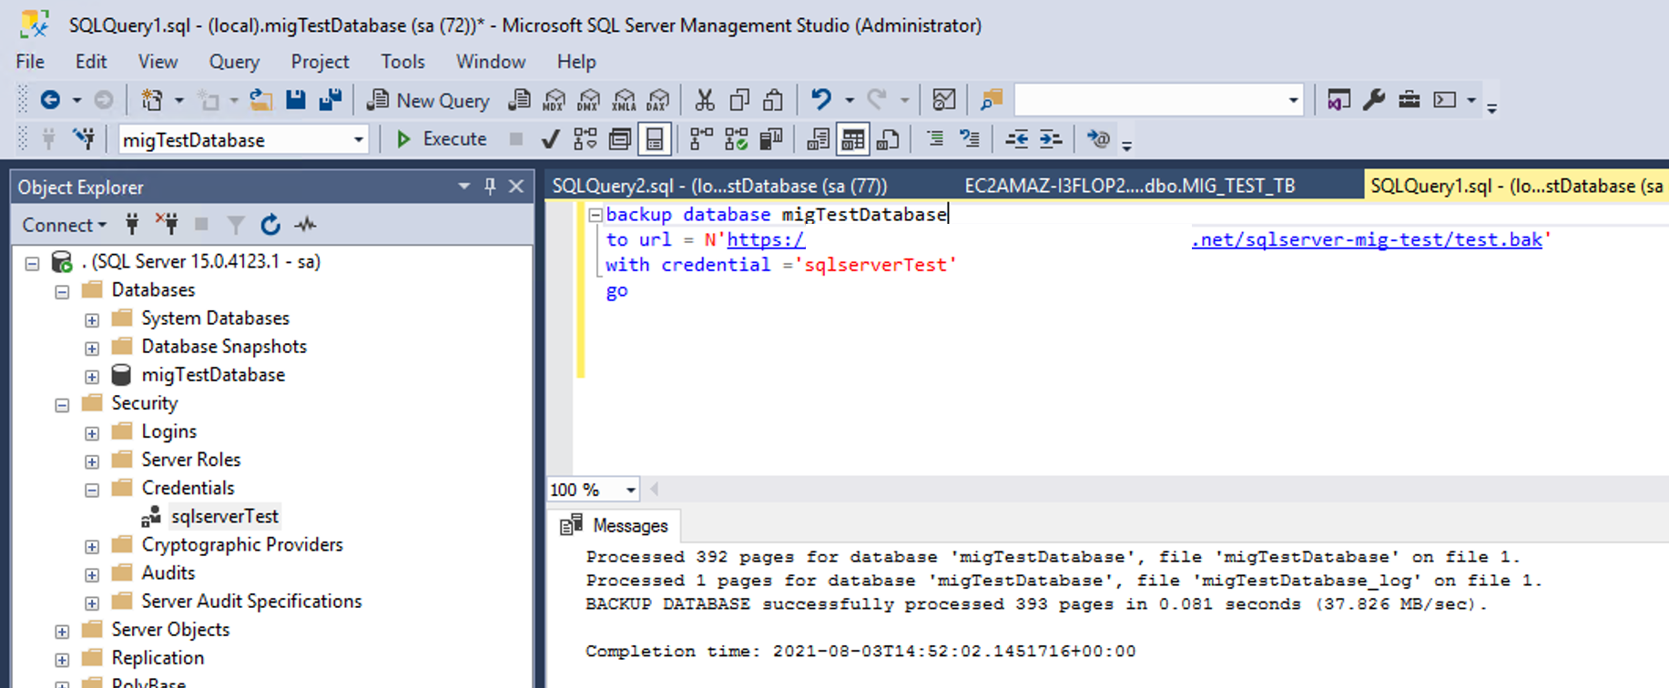Viewport: 1669px width, 688px height.
Task: Click the Copy icon in toolbar
Action: pyautogui.click(x=739, y=100)
